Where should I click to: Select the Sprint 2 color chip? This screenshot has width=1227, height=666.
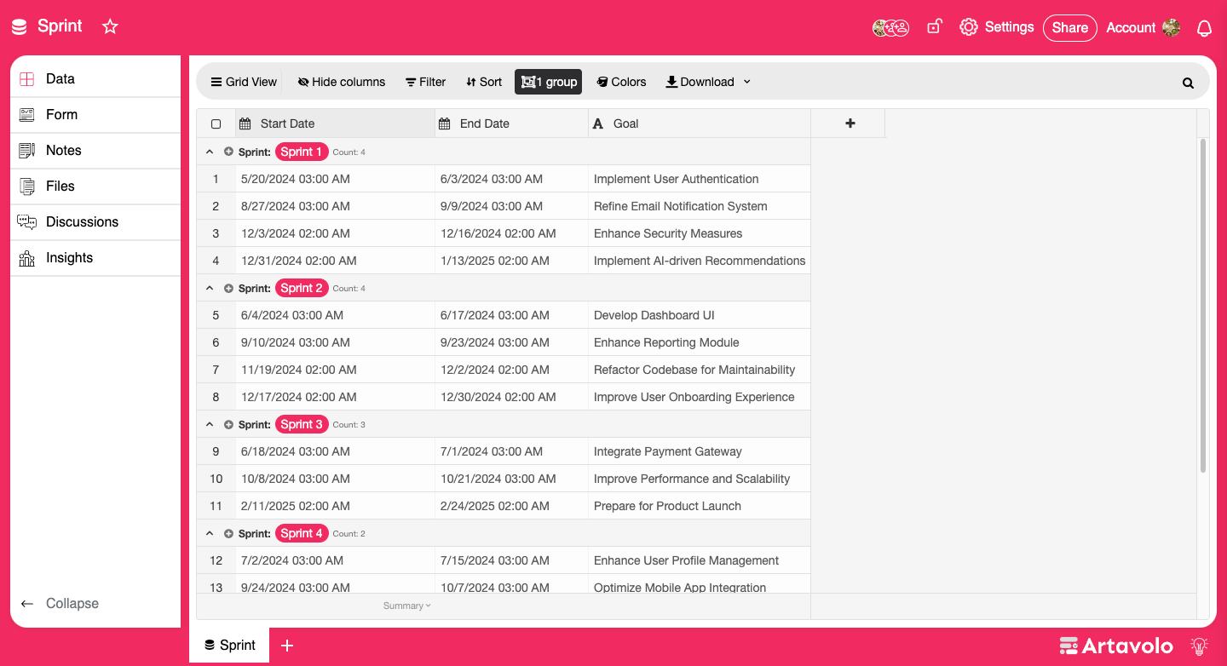[302, 287]
